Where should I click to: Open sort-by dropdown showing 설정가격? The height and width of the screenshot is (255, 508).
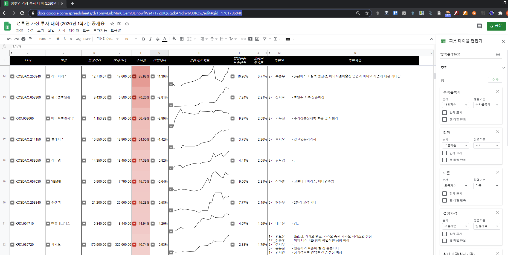487,226
